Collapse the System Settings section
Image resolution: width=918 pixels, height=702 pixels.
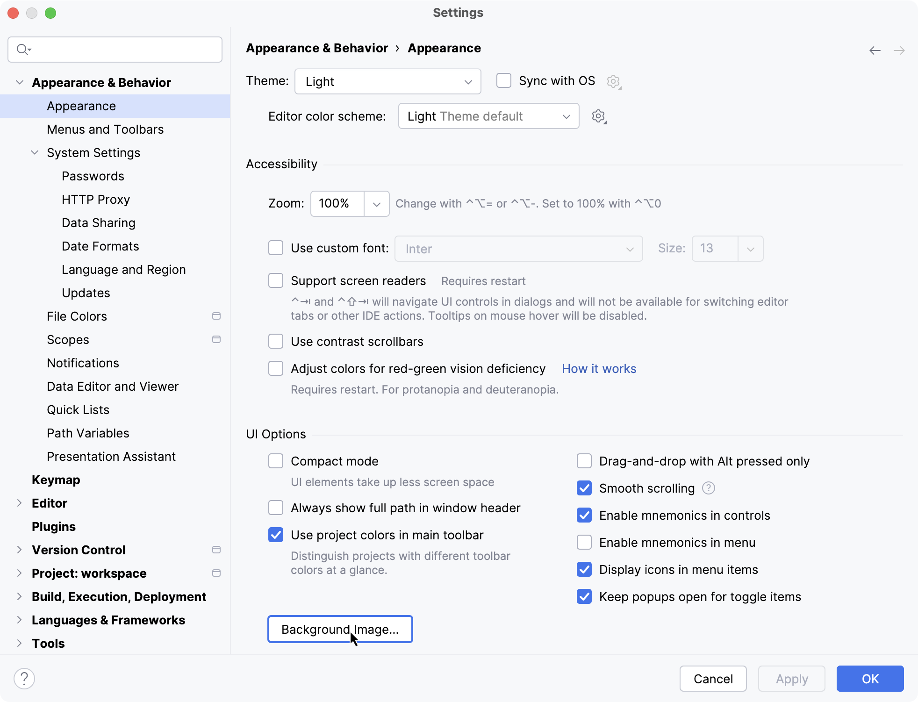(34, 152)
